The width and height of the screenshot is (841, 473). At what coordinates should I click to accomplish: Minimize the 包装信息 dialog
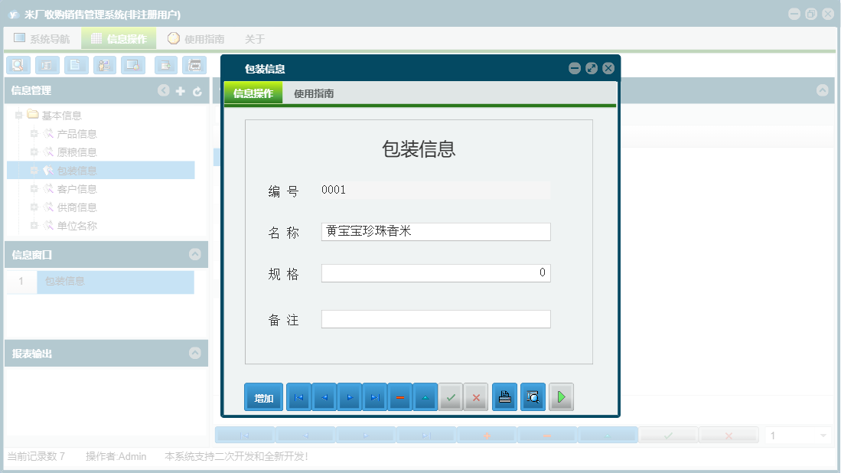(x=575, y=68)
